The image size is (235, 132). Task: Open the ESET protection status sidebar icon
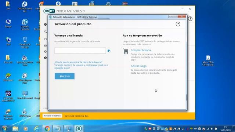pos(46,25)
